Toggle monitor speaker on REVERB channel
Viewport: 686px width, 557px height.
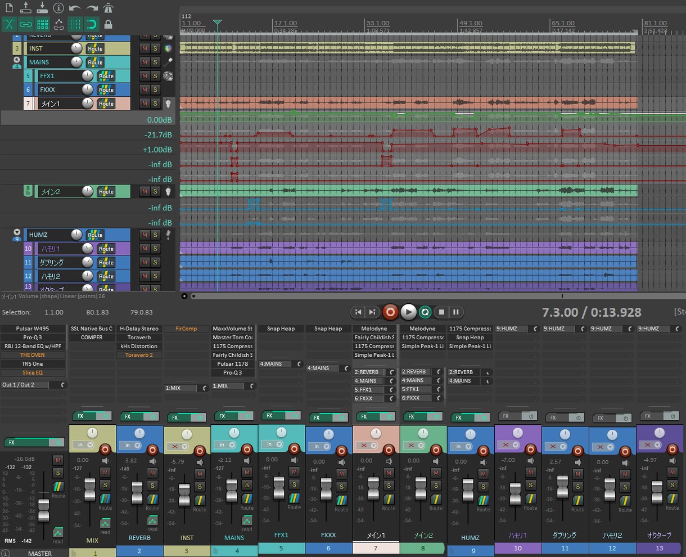(x=152, y=461)
